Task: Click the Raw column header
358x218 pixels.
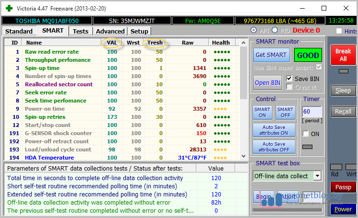Action: 188,43
